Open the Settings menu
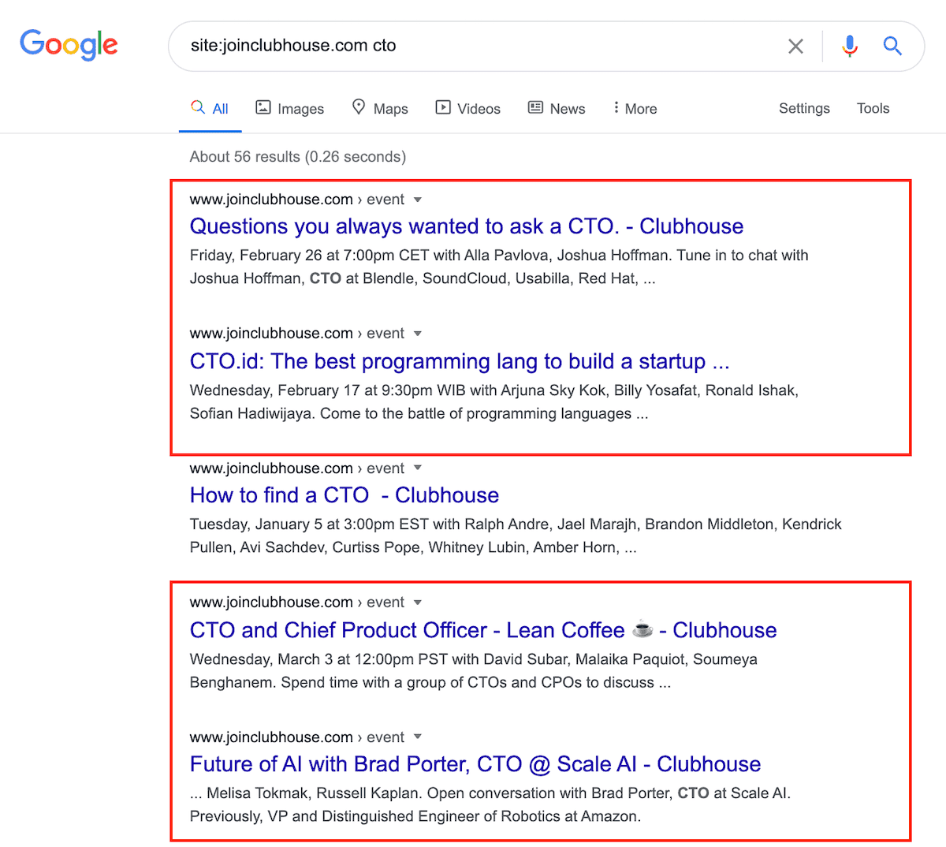Viewport: 946px width, 847px height. click(x=804, y=108)
